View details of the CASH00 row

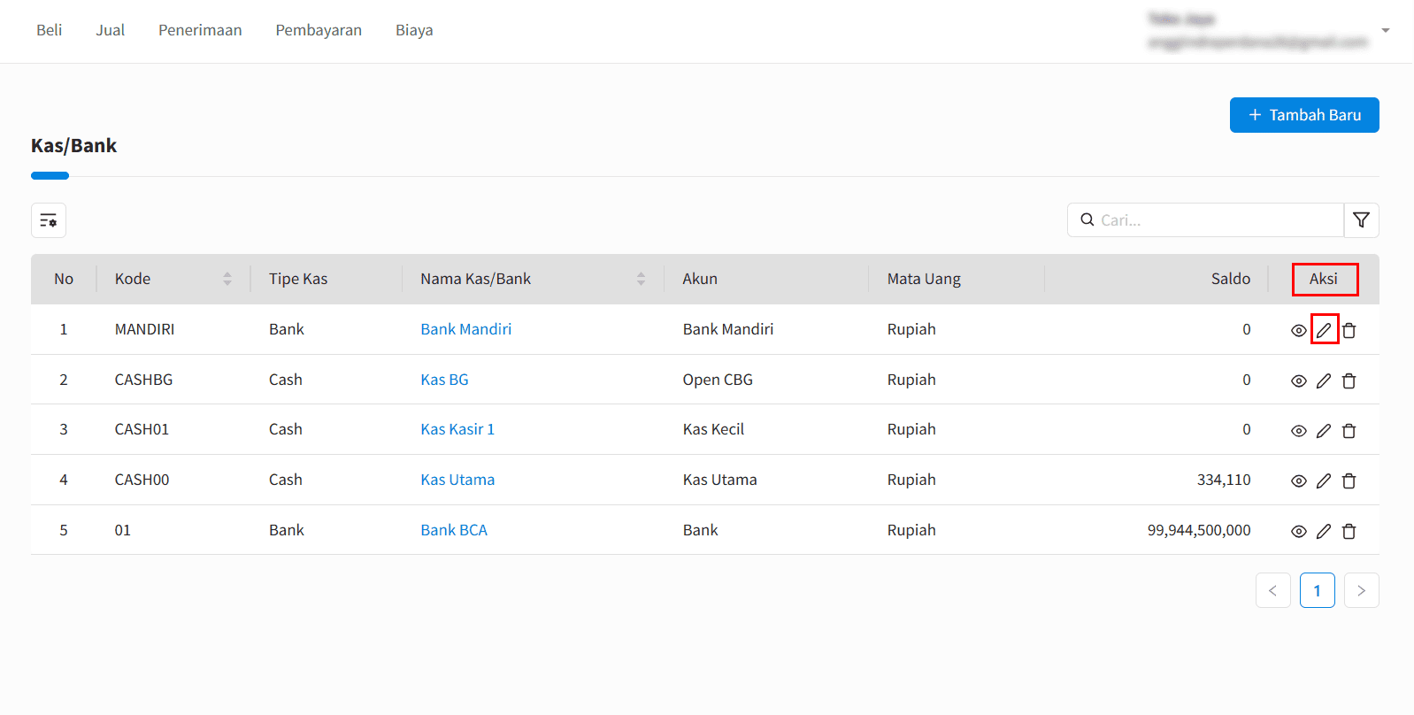pos(1298,481)
